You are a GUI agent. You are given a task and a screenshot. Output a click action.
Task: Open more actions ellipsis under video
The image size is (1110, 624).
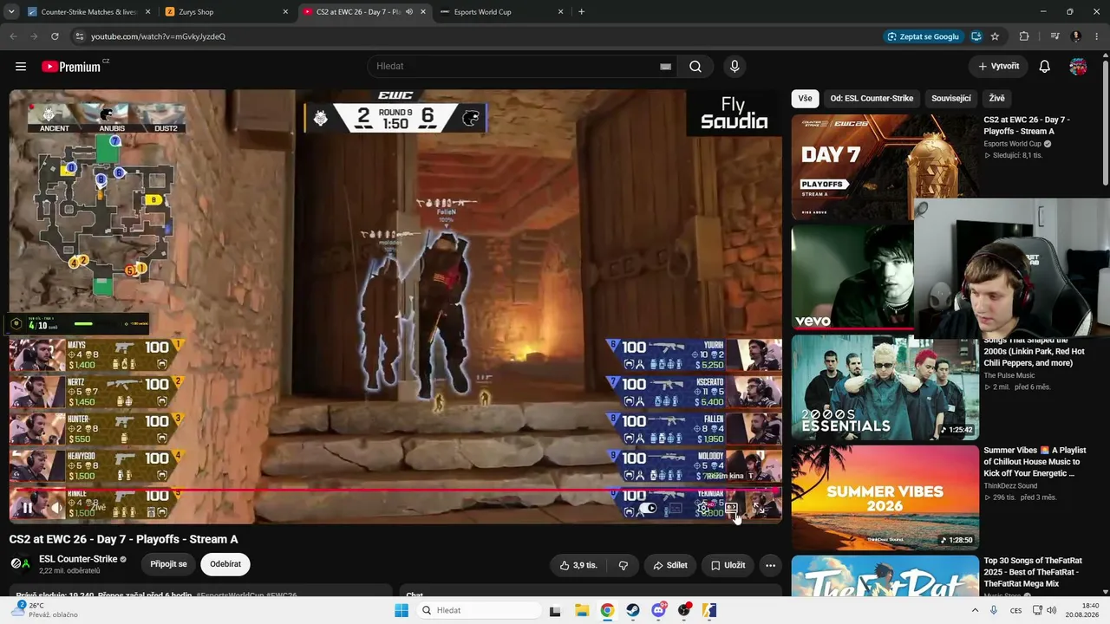coord(770,565)
